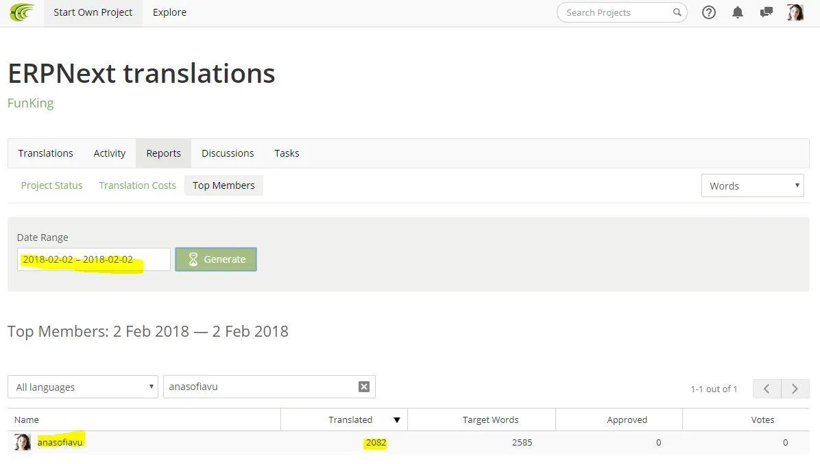Image resolution: width=820 pixels, height=464 pixels.
Task: Open the help question mark icon
Action: [x=709, y=12]
